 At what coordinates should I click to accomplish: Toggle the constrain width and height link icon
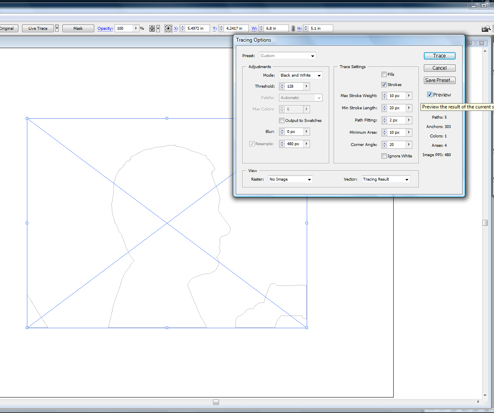[293, 29]
